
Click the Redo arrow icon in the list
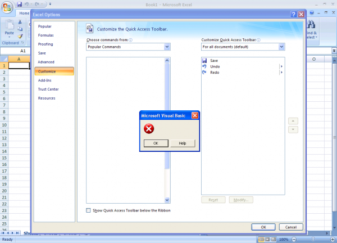(x=204, y=73)
